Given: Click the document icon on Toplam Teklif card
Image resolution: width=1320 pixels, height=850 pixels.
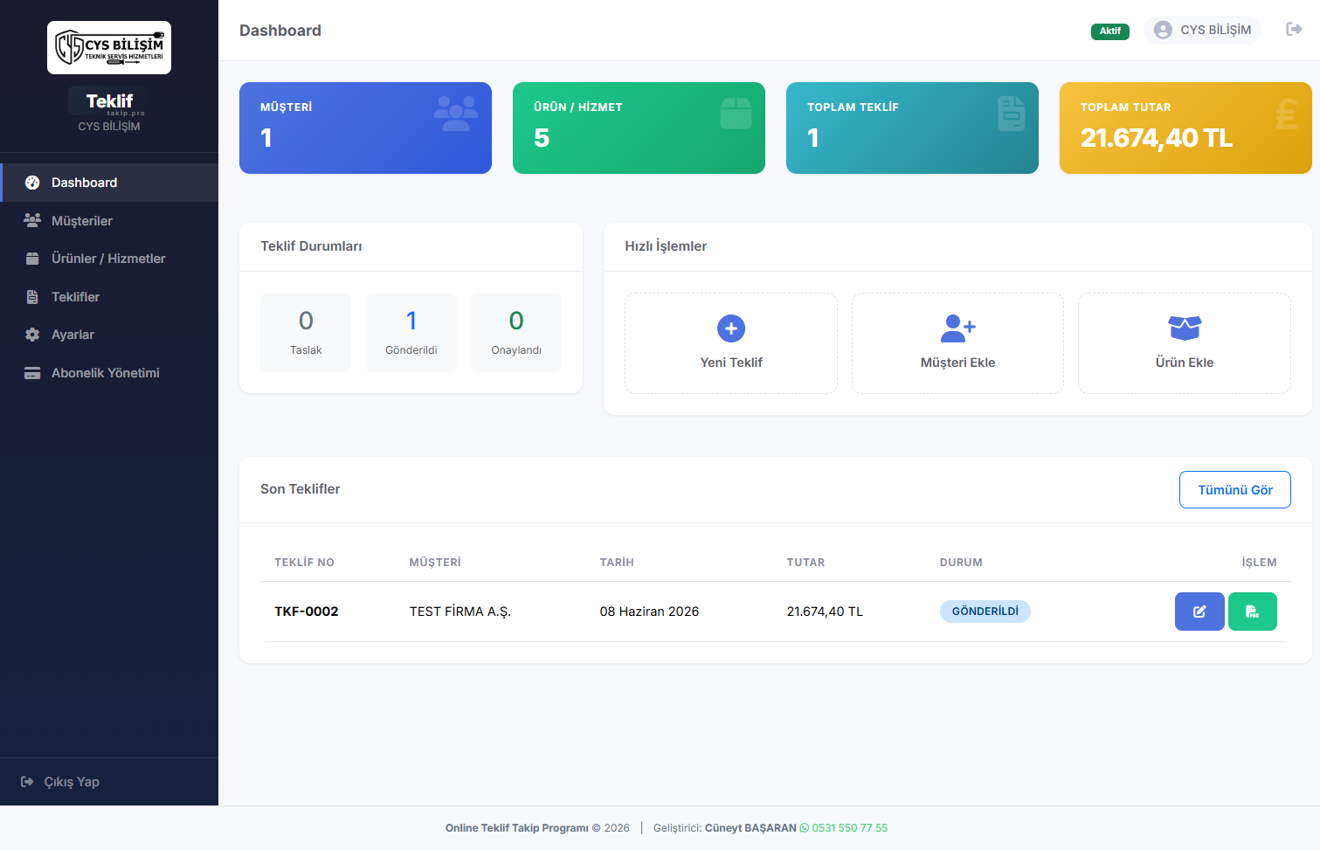Looking at the screenshot, I should pos(1012,114).
